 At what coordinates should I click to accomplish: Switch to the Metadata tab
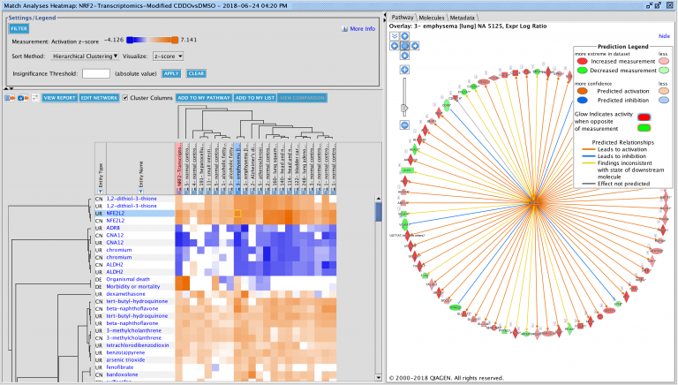coord(462,18)
